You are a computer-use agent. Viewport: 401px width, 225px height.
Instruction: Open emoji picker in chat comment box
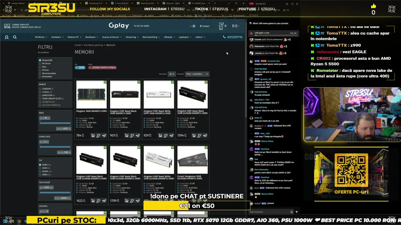[292, 212]
